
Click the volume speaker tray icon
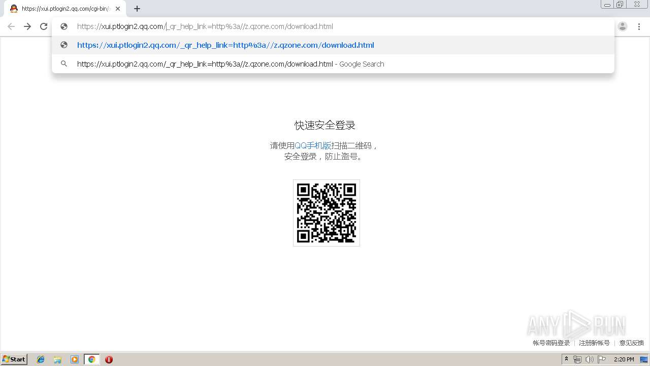click(x=589, y=359)
